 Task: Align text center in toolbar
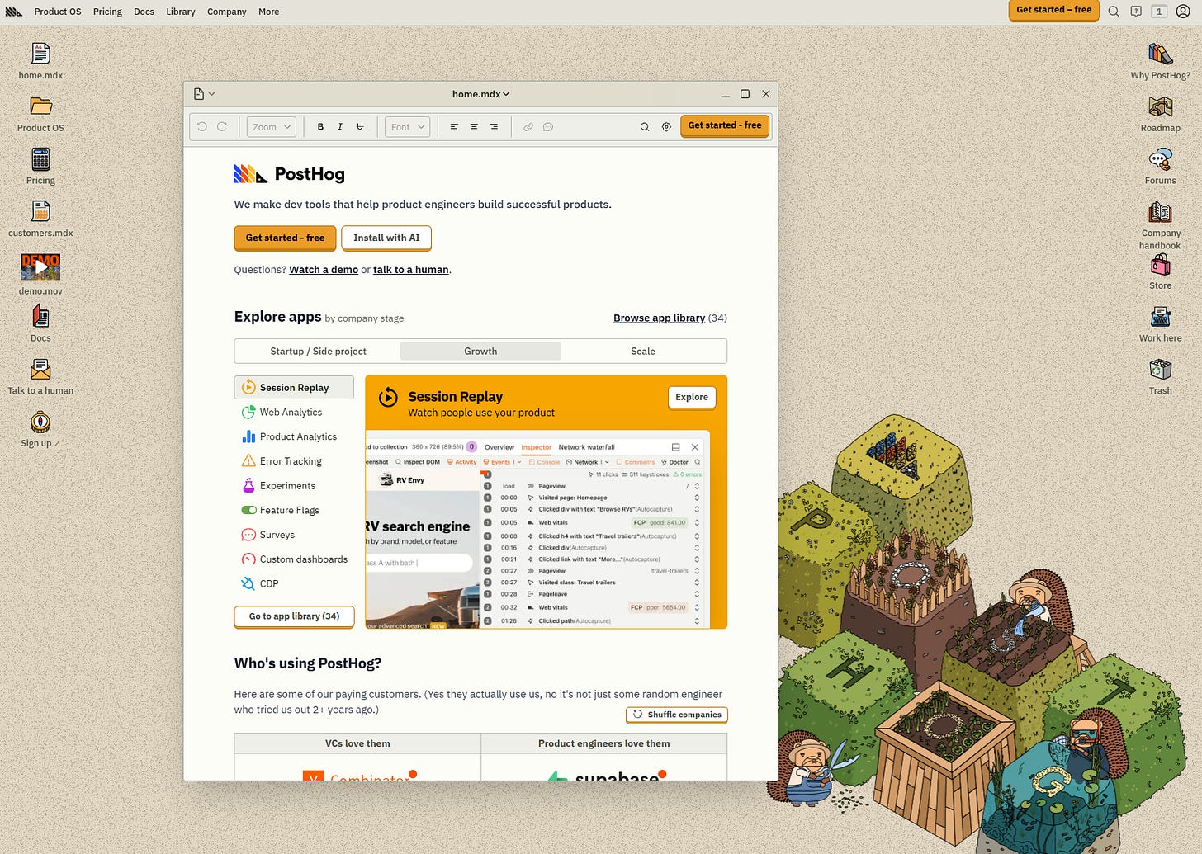474,126
